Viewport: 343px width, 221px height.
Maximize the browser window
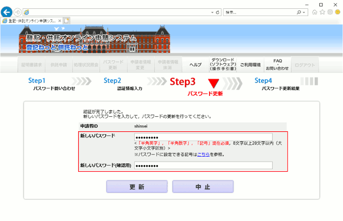pyautogui.click(x=321, y=4)
